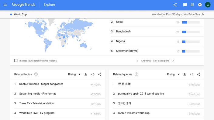Share the Related queries widget

pyautogui.click(x=198, y=74)
